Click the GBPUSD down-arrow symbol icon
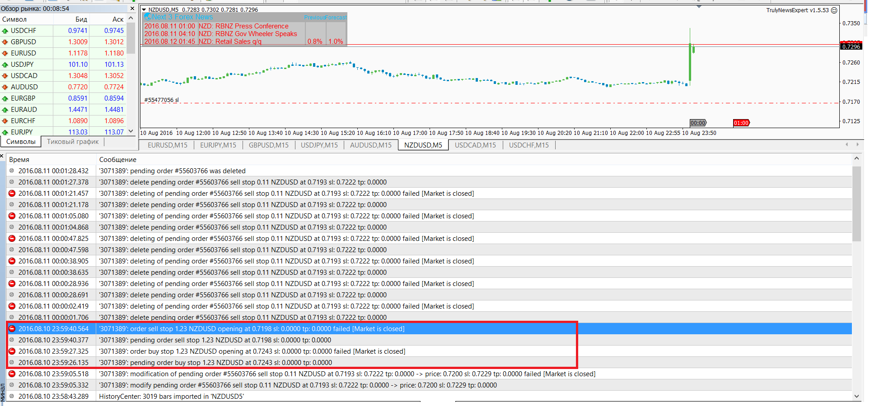Image resolution: width=870 pixels, height=406 pixels. point(5,42)
